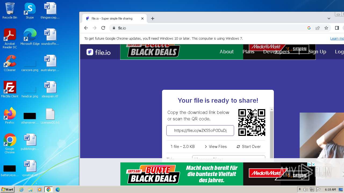This screenshot has width=344, height=193.
Task: Click Start Over button
Action: point(249,147)
